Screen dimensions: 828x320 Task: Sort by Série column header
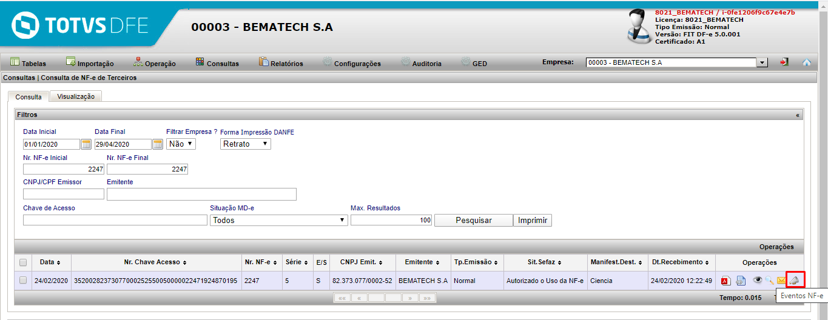(297, 262)
